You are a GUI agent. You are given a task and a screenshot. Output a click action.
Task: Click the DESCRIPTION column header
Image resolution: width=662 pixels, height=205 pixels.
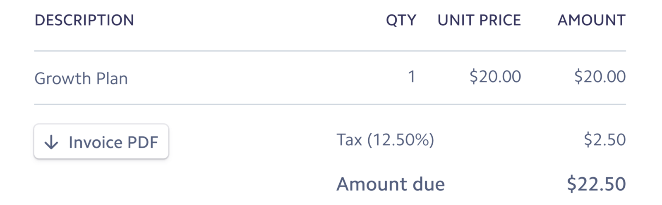[x=84, y=20]
